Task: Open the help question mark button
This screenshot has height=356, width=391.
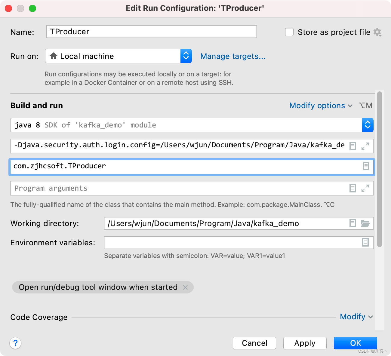Action: click(15, 343)
